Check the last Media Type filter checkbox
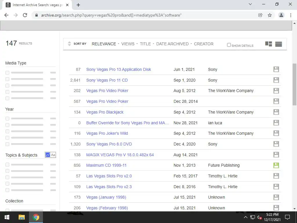Viewport: 297px width, 223px height. click(x=7, y=98)
